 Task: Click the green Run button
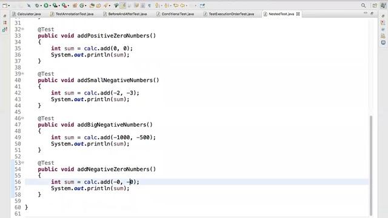click(x=46, y=5)
